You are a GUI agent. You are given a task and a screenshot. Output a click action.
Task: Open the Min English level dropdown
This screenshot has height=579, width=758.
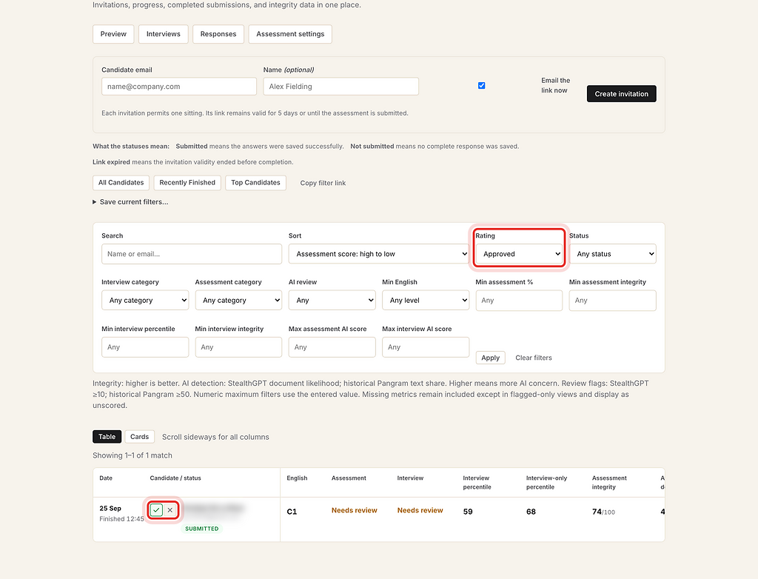tap(426, 301)
